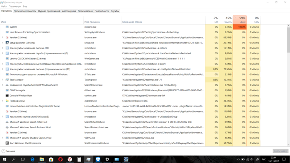Launch Opera browser from taskbar
This screenshot has height=163, width=290.
(61, 159)
